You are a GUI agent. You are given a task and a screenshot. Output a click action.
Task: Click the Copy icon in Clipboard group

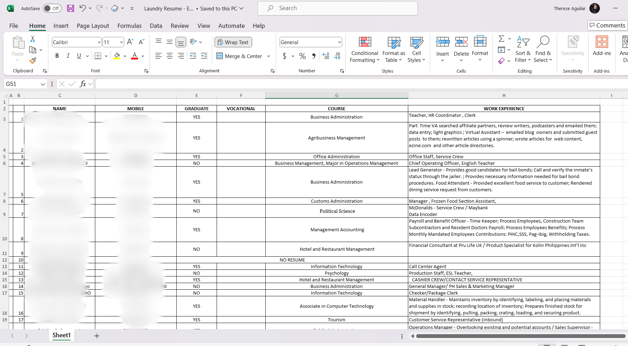pyautogui.click(x=33, y=50)
